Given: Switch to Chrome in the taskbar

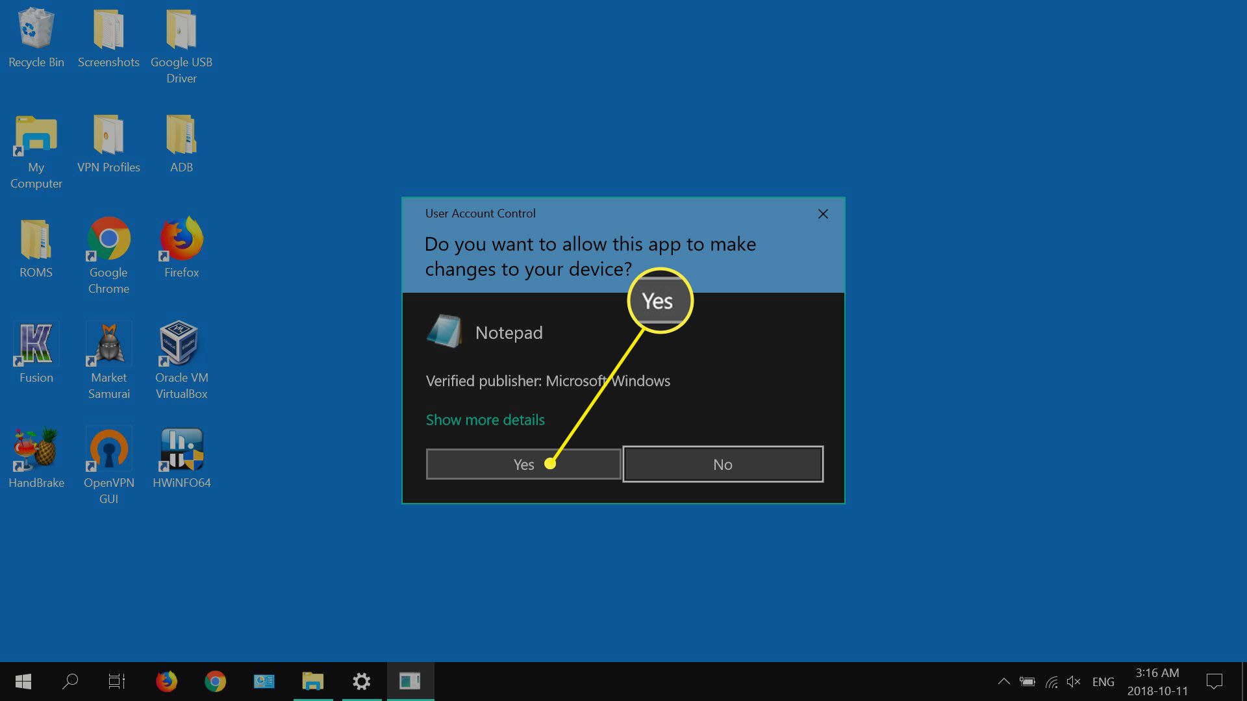Looking at the screenshot, I should (x=215, y=682).
